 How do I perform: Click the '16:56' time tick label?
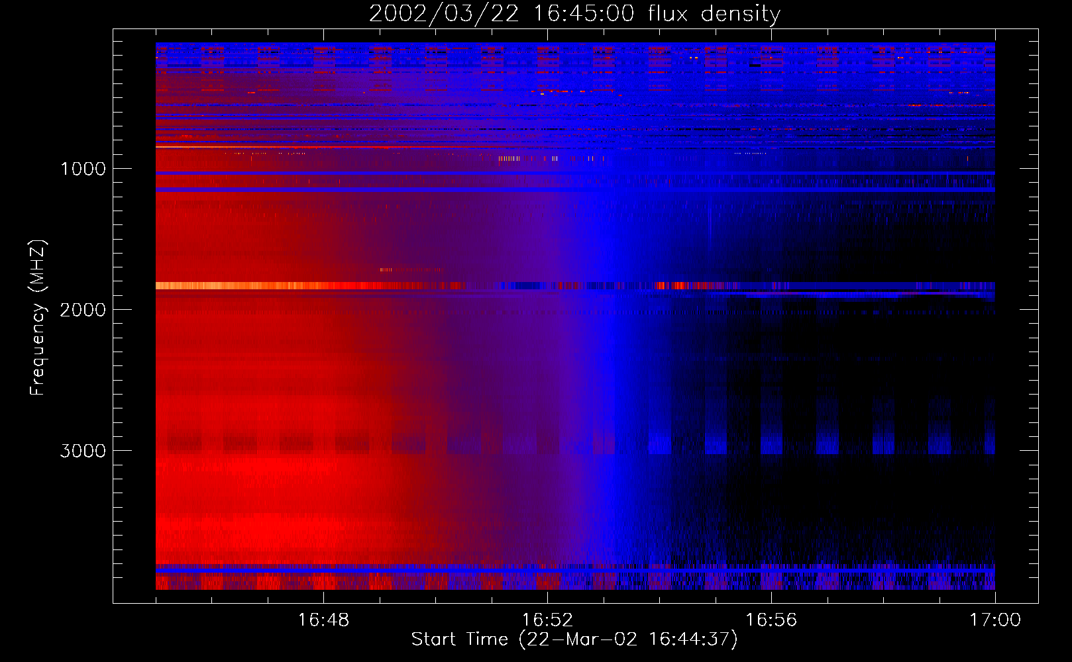click(x=771, y=620)
